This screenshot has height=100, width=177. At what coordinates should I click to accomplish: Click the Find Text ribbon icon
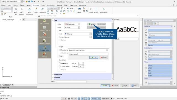(x=16, y=11)
